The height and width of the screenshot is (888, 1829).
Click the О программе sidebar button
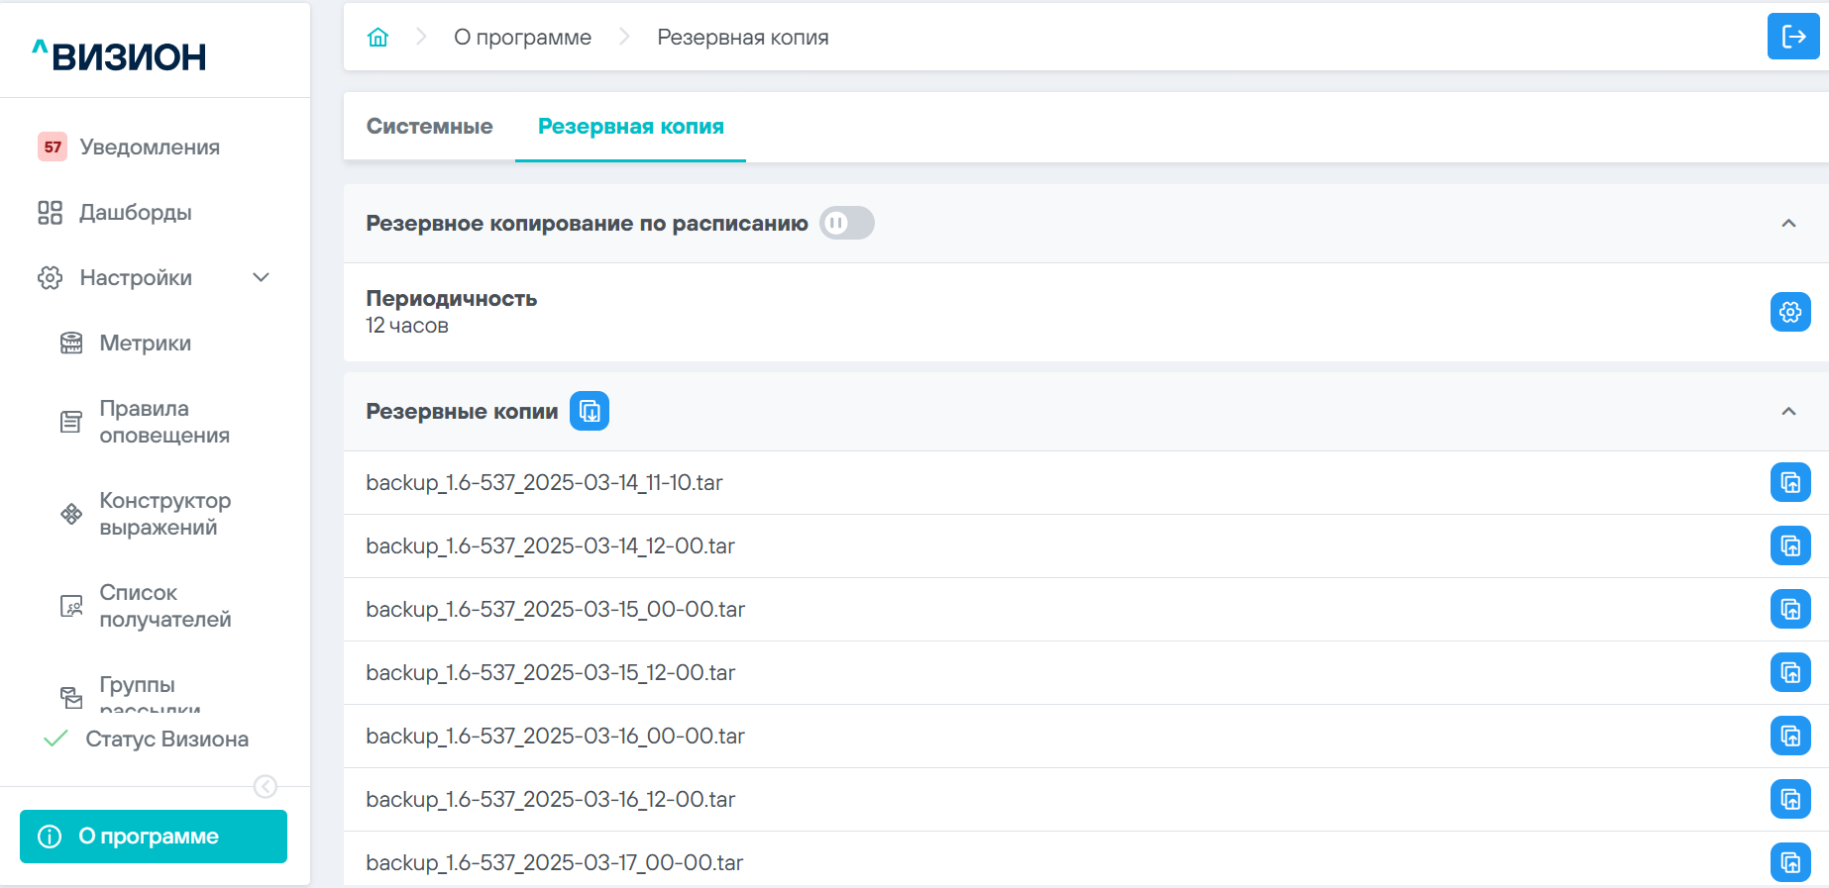[x=154, y=837]
